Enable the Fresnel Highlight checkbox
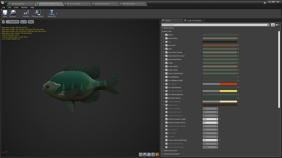The height and width of the screenshot is (158, 282). coord(166,101)
